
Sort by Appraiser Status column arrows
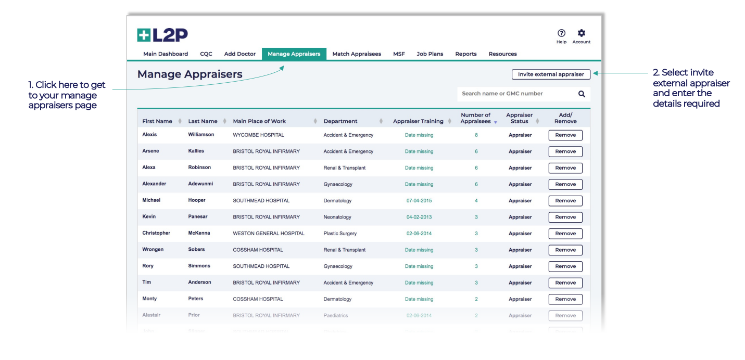[x=537, y=121]
